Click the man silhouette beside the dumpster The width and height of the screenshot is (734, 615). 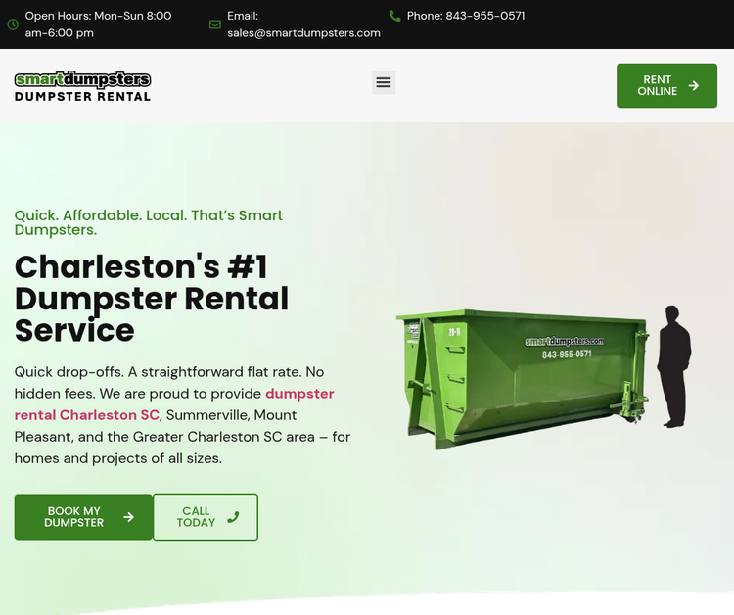pyautogui.click(x=674, y=366)
